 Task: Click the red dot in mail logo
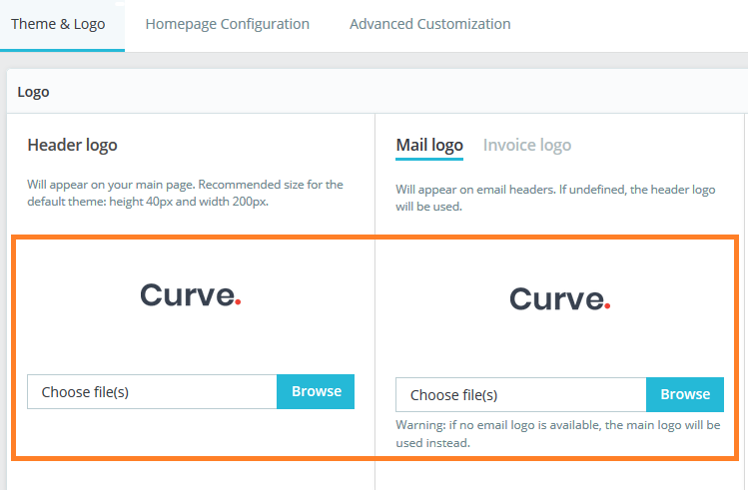[x=607, y=306]
